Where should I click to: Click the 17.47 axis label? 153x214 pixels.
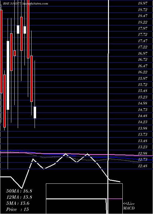(143, 41)
